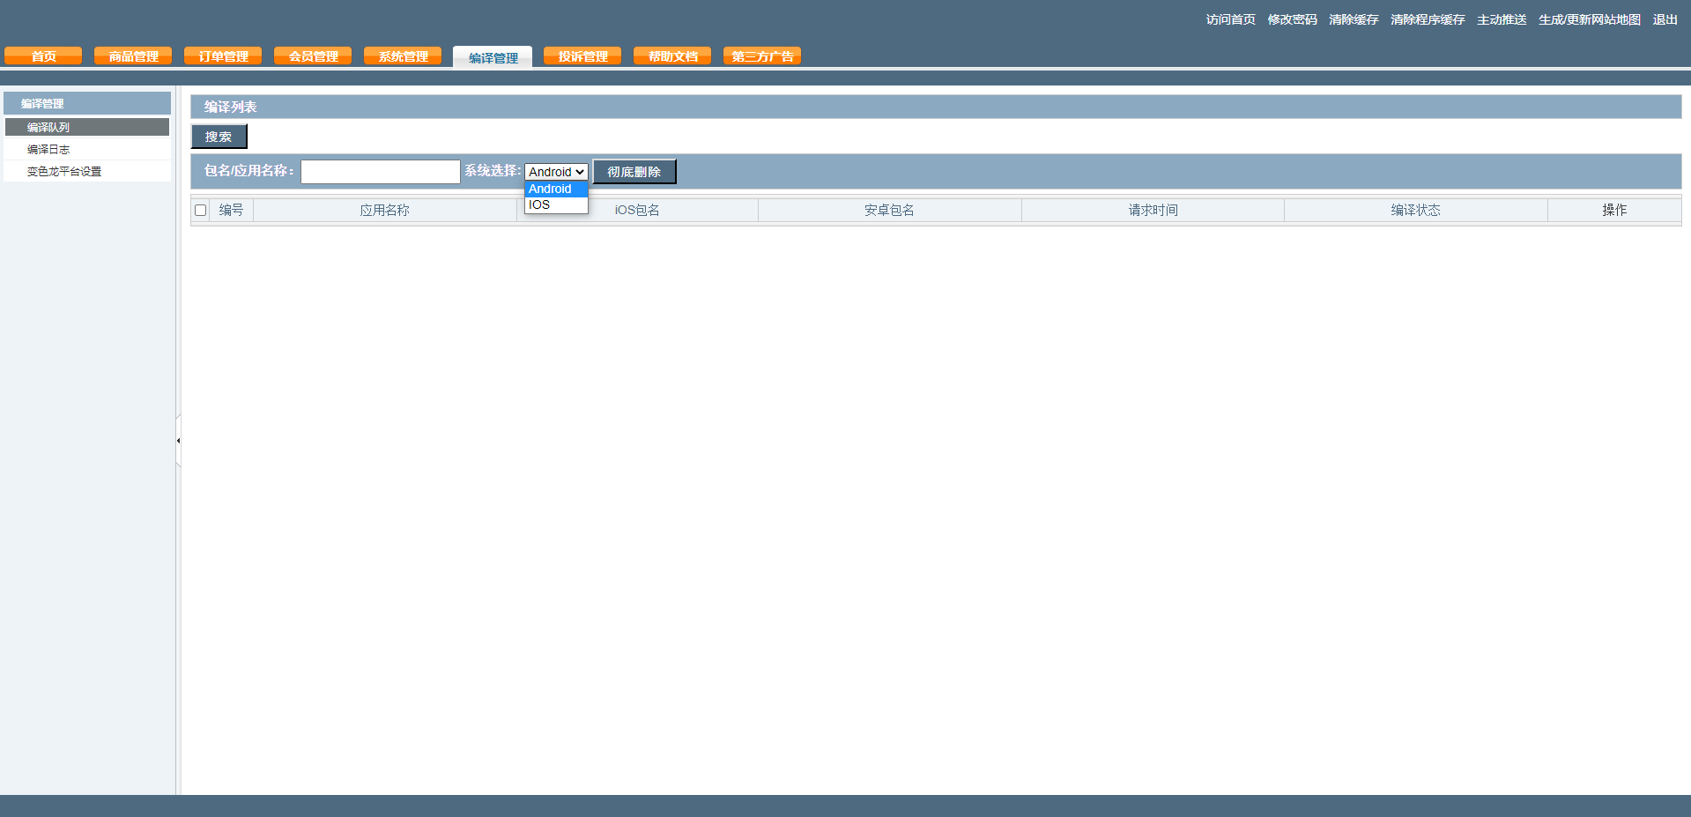Open the 投诉管理 tab
The image size is (1691, 817).
(x=582, y=56)
